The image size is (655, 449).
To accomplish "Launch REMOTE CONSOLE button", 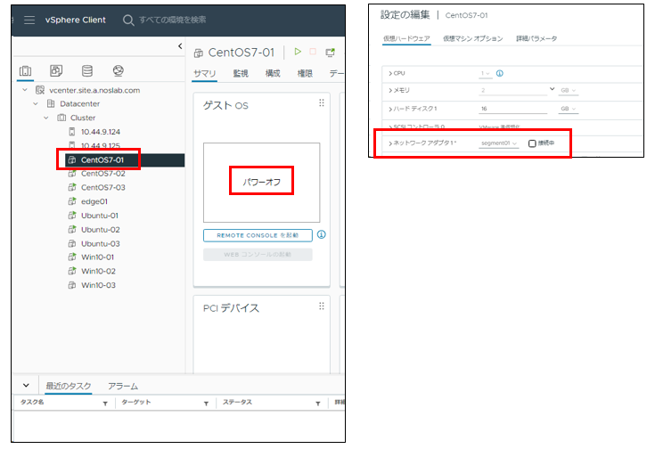I will click(x=258, y=235).
